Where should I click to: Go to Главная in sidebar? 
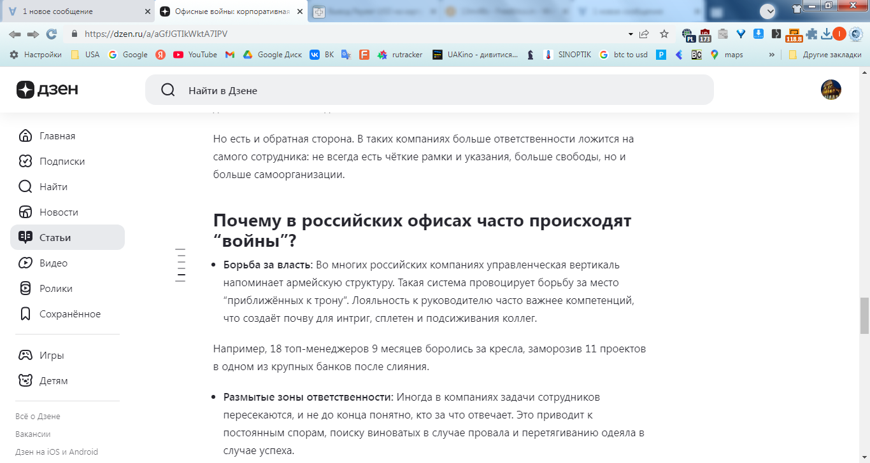(x=68, y=135)
